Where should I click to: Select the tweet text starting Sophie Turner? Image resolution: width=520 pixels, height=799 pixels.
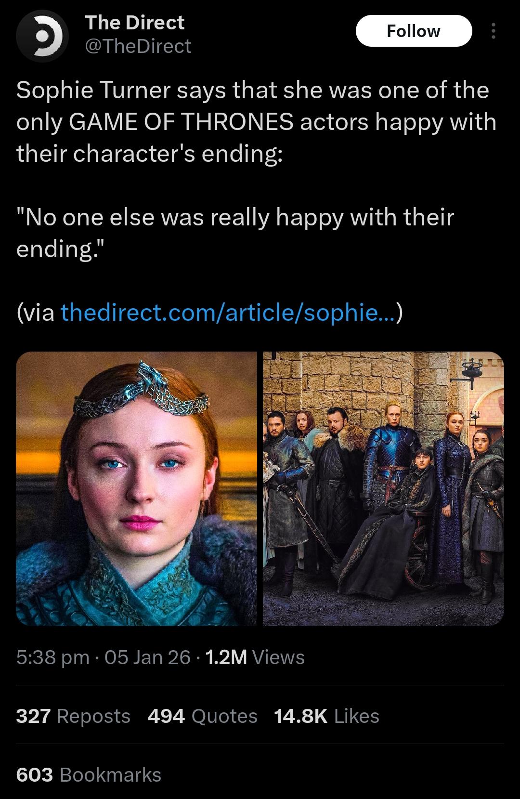(256, 121)
